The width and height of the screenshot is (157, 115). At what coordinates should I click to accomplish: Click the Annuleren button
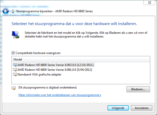coord(141,108)
